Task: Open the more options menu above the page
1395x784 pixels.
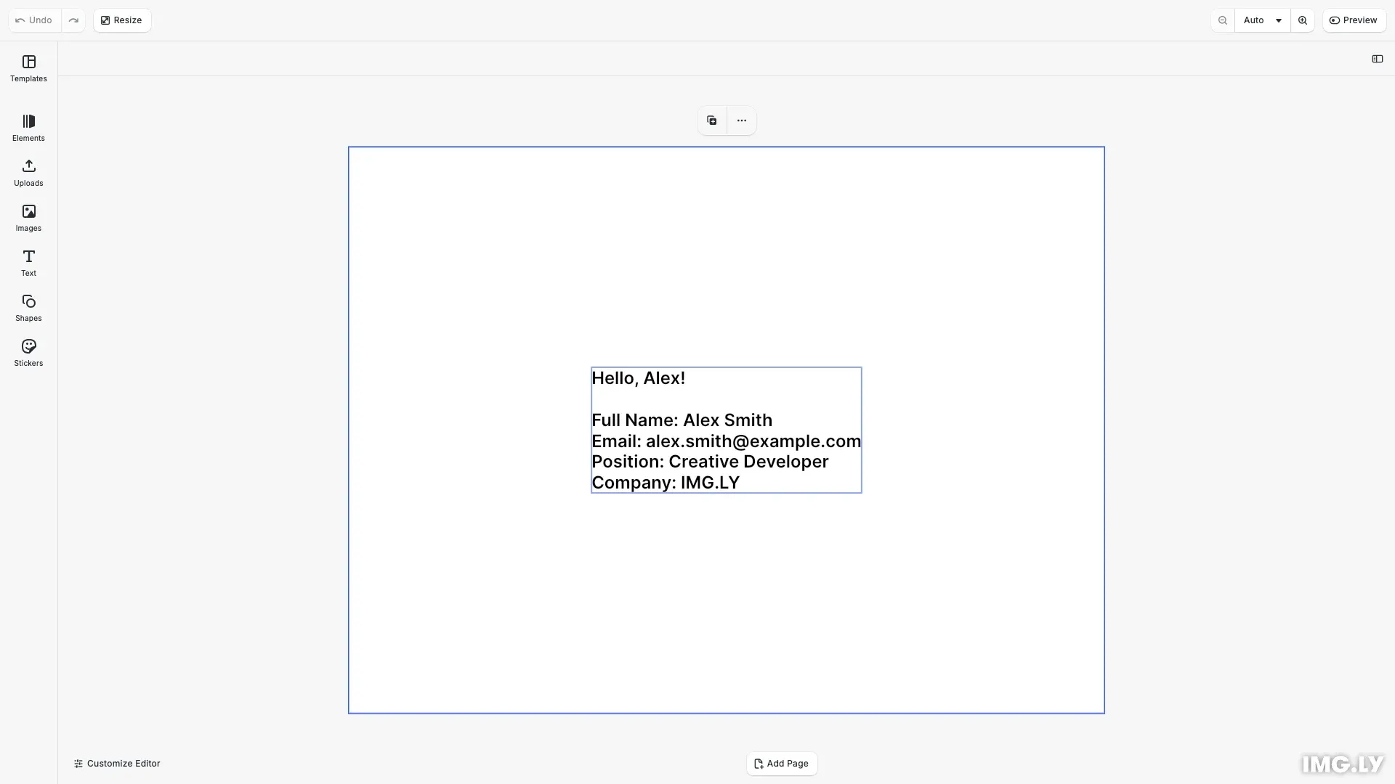Action: coord(740,120)
